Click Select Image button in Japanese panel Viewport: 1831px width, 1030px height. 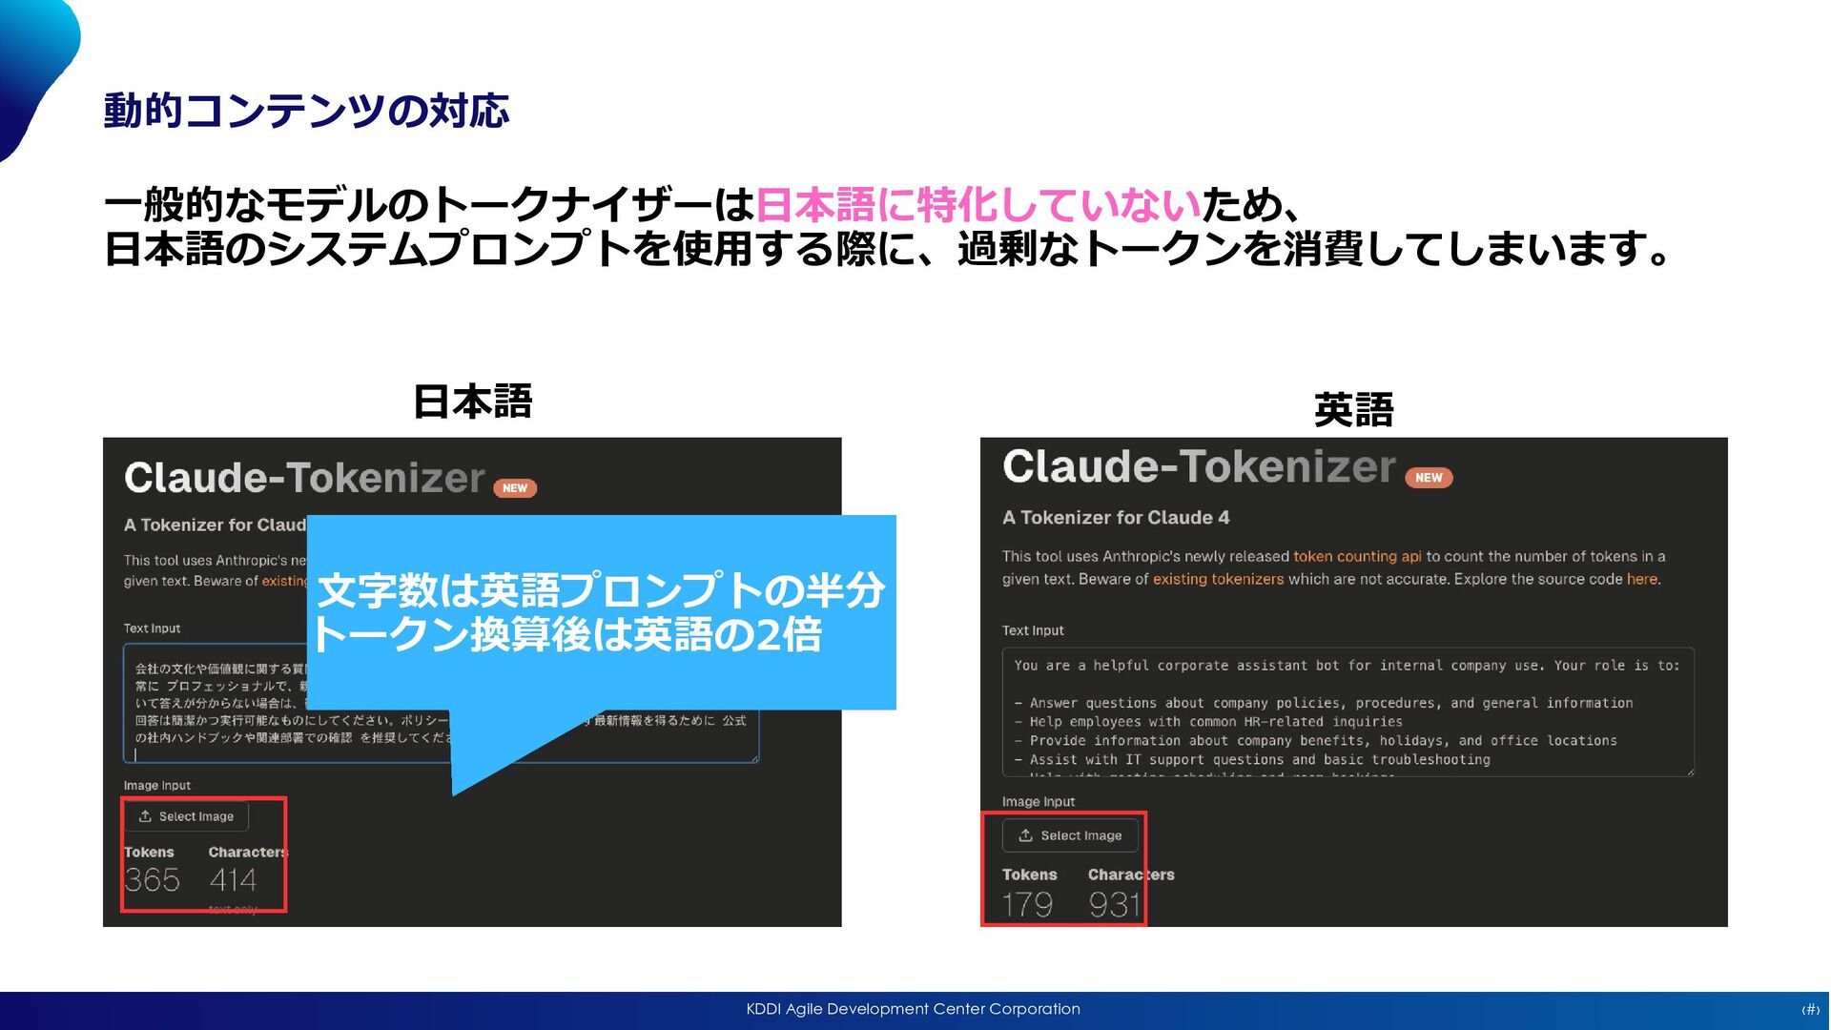coord(187,816)
